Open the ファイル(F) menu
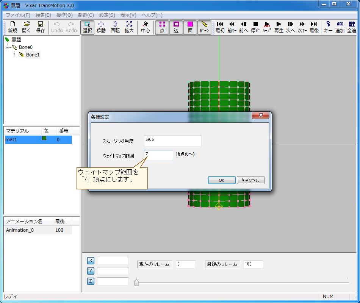360x303 pixels. coord(18,15)
